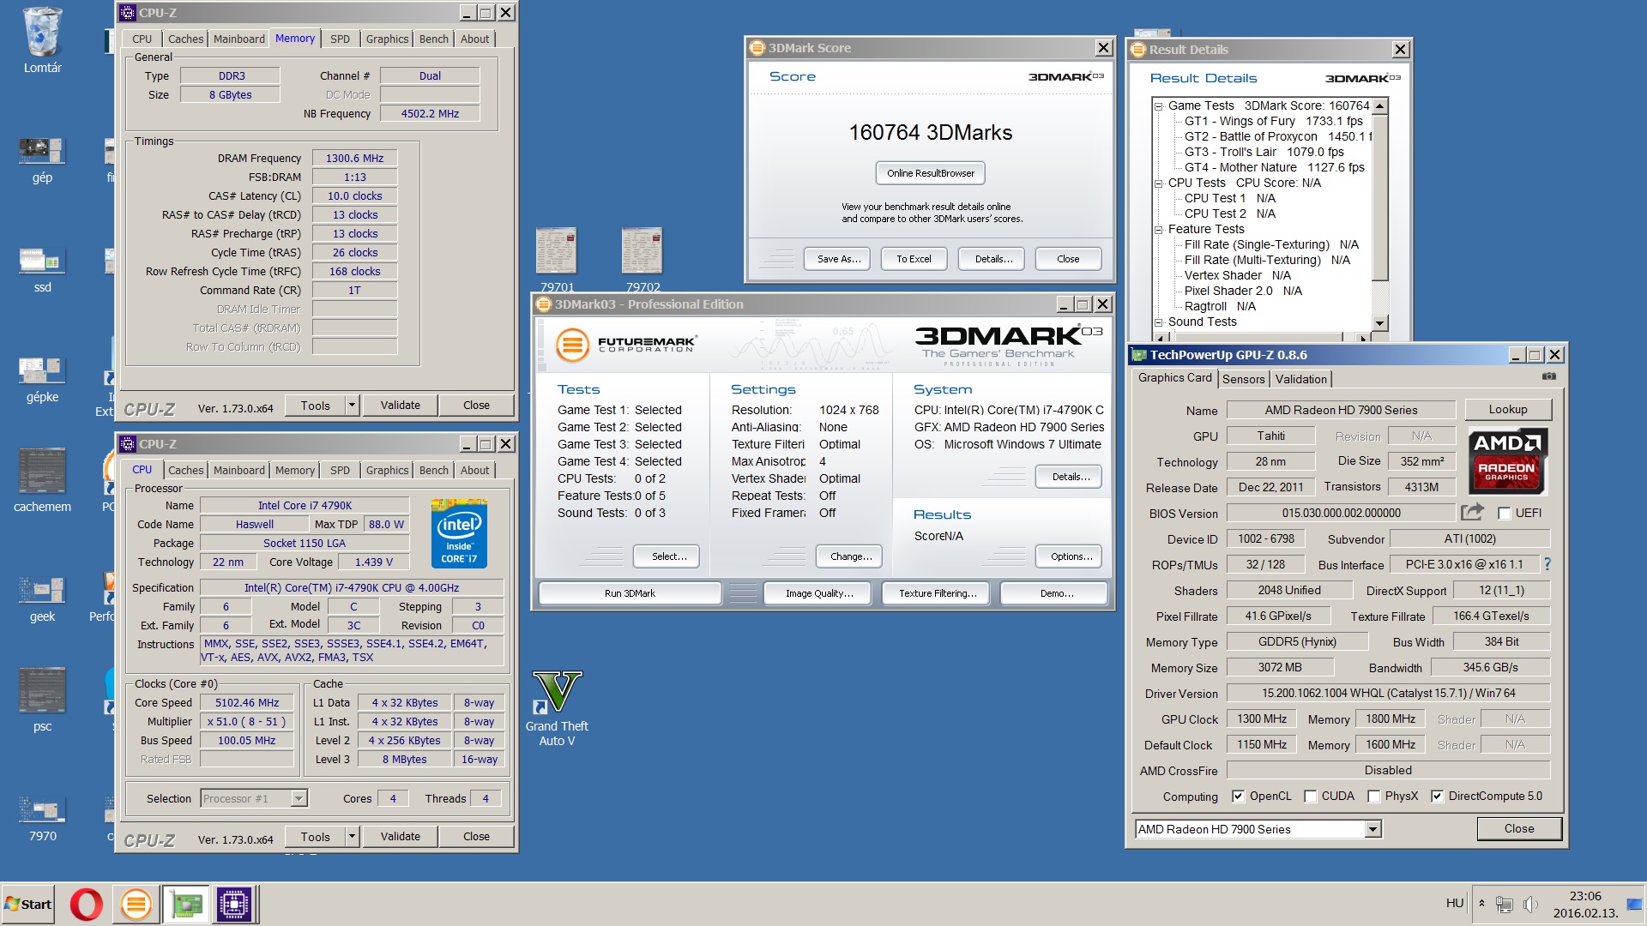The image size is (1647, 926).
Task: Click the Result Details scrollbar down arrow
Action: tap(1379, 323)
